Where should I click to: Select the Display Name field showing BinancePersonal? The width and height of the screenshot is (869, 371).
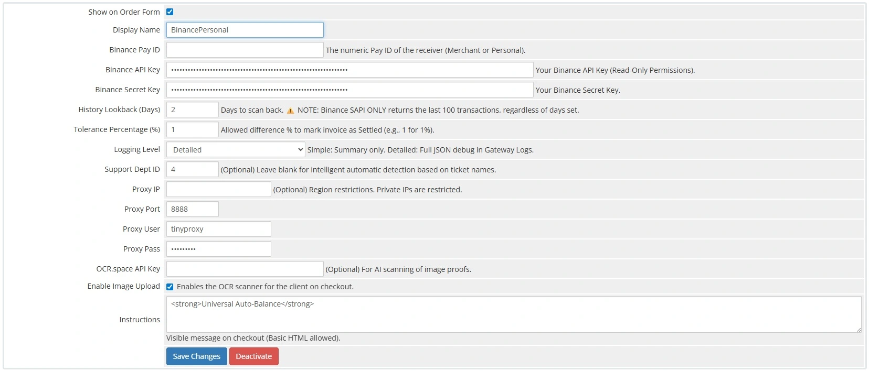click(244, 30)
